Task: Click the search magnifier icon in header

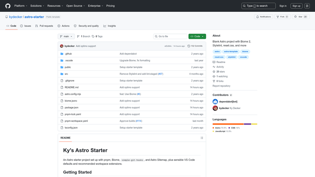Action: 244,6
